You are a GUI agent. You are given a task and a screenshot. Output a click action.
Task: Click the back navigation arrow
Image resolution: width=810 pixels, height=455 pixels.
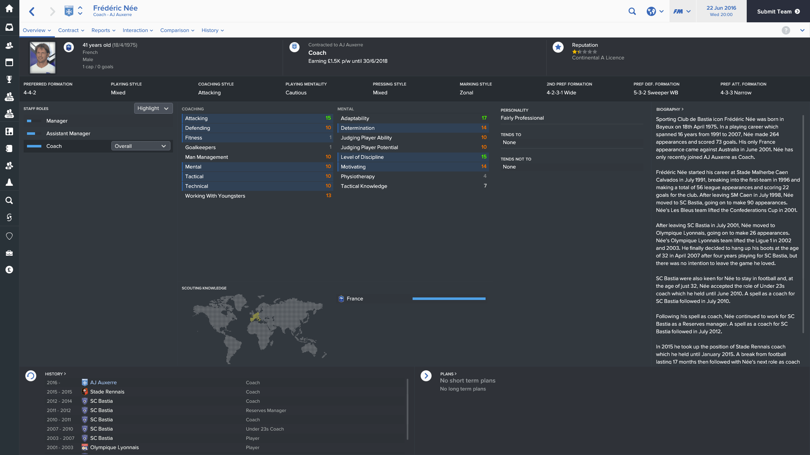32,11
